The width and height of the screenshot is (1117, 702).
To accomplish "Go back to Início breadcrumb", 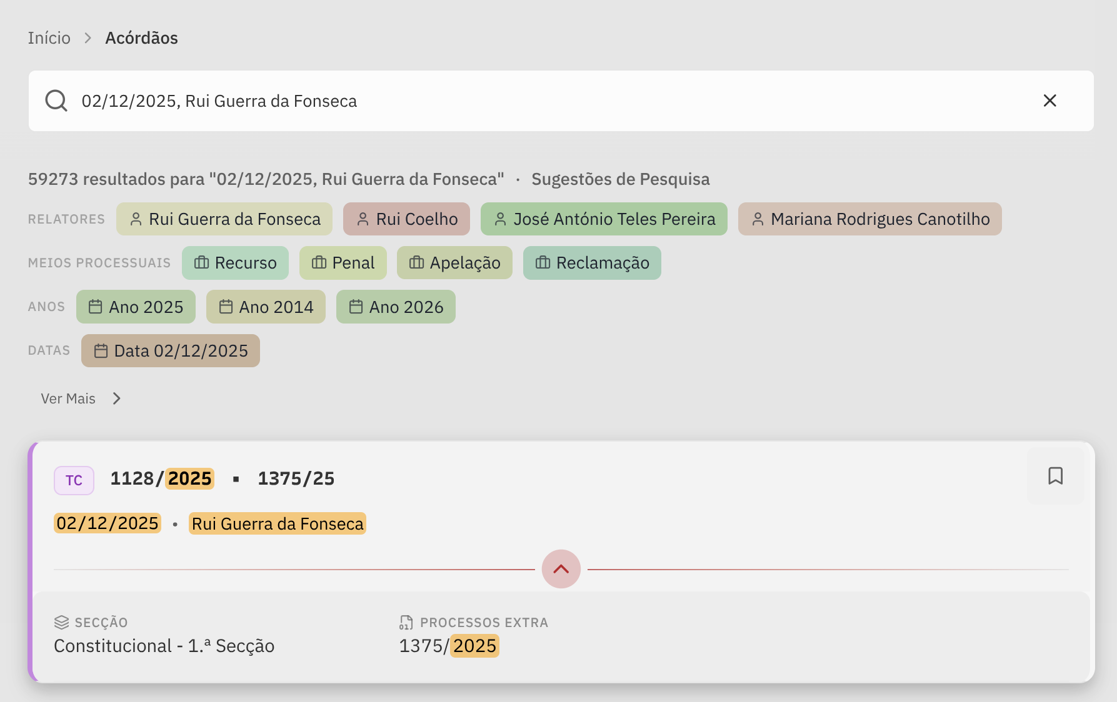I will tap(49, 38).
